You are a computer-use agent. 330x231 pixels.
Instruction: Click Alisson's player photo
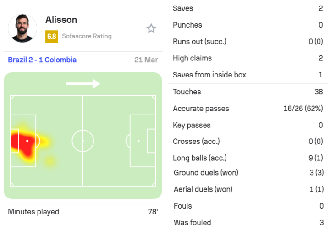22,28
